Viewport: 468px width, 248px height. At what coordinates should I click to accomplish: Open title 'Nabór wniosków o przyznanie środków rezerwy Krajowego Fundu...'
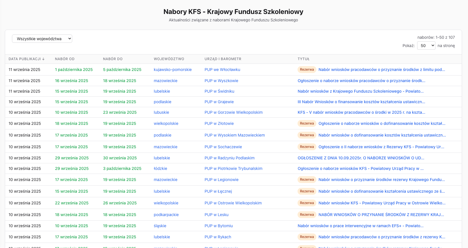[x=382, y=180]
